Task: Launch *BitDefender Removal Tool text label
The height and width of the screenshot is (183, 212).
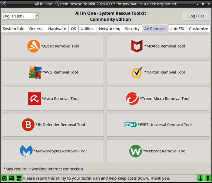Action: 60,125
